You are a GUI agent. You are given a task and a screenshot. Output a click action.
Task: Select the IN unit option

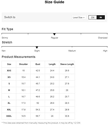pos(101,17)
